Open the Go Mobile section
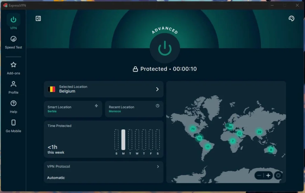 (13, 126)
